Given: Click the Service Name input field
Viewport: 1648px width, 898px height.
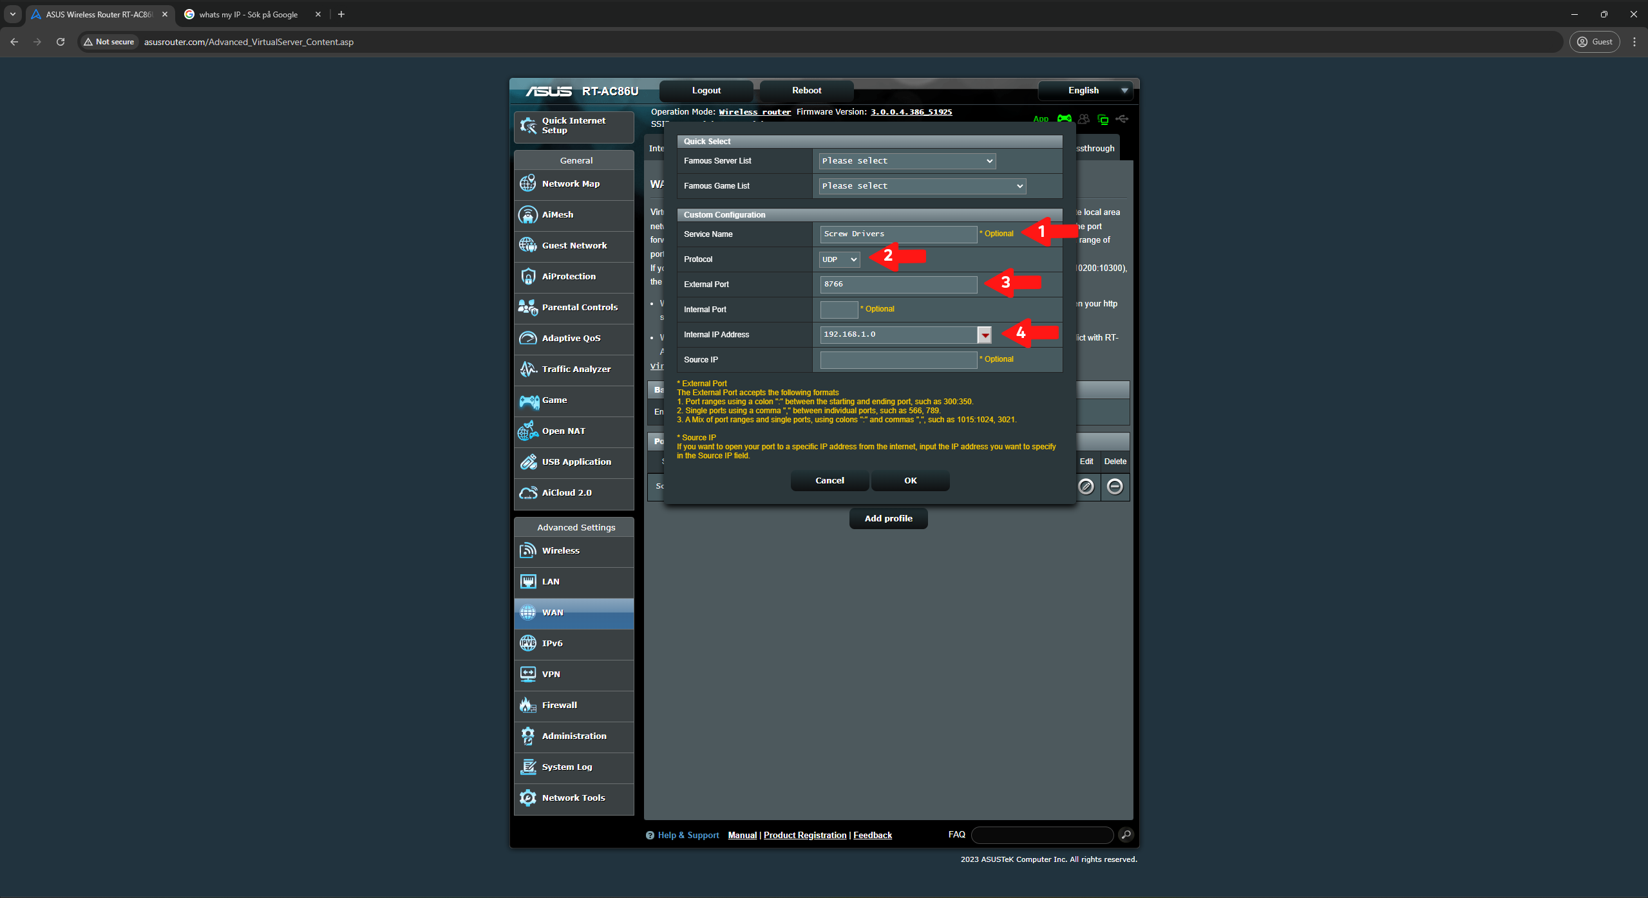Looking at the screenshot, I should tap(898, 234).
